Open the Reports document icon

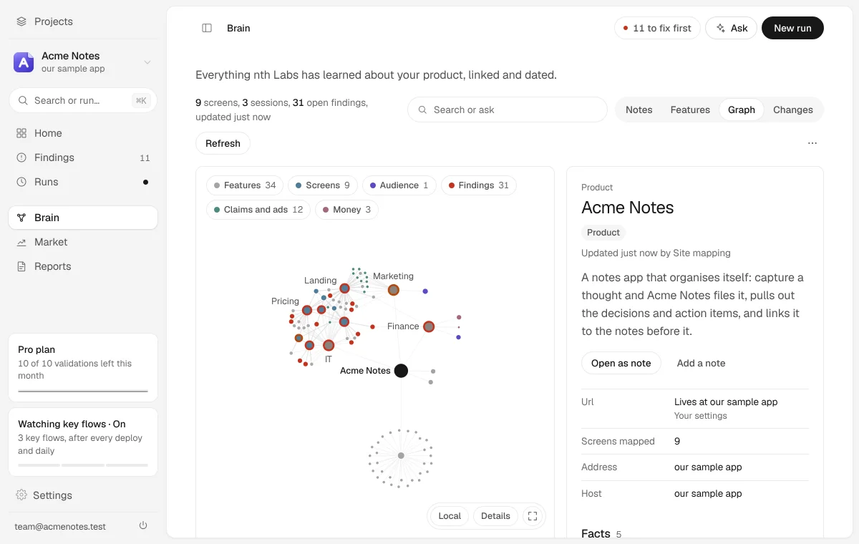(x=21, y=266)
